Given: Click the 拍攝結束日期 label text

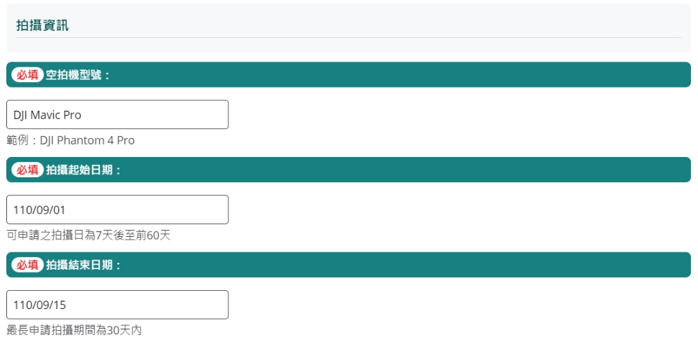Looking at the screenshot, I should [x=83, y=265].
